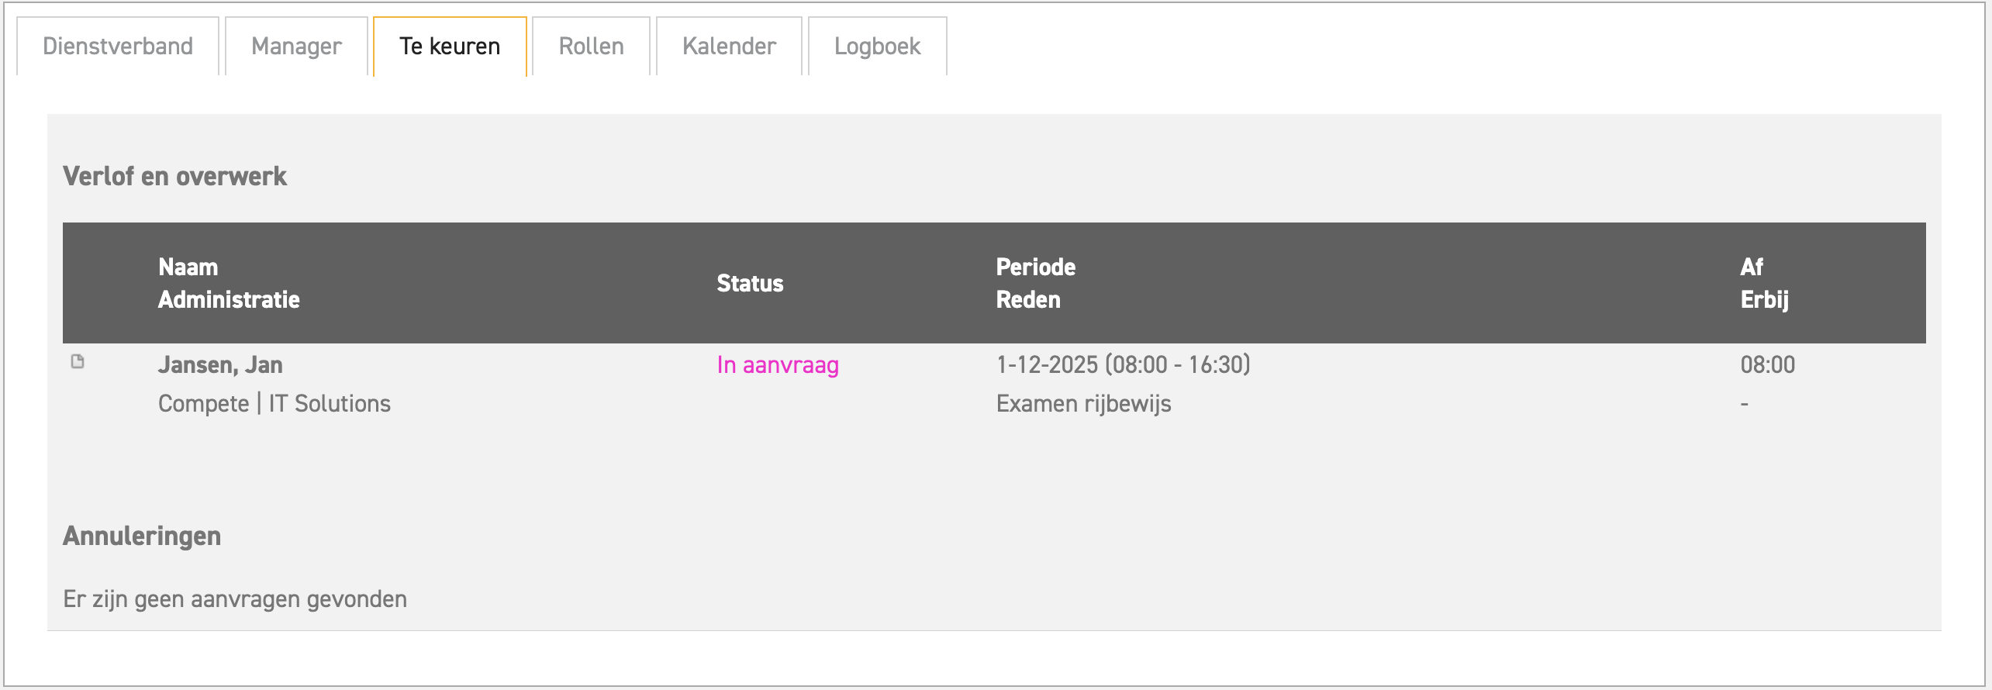Screen dimensions: 1992x690
Task: Click the Erbij column header
Action: [1764, 300]
